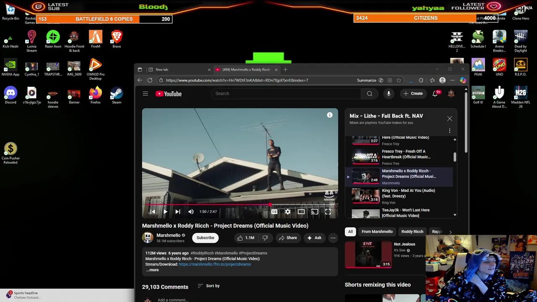537x302 pixels.
Task: Open Copilot icon in browser toolbar
Action: (463, 81)
